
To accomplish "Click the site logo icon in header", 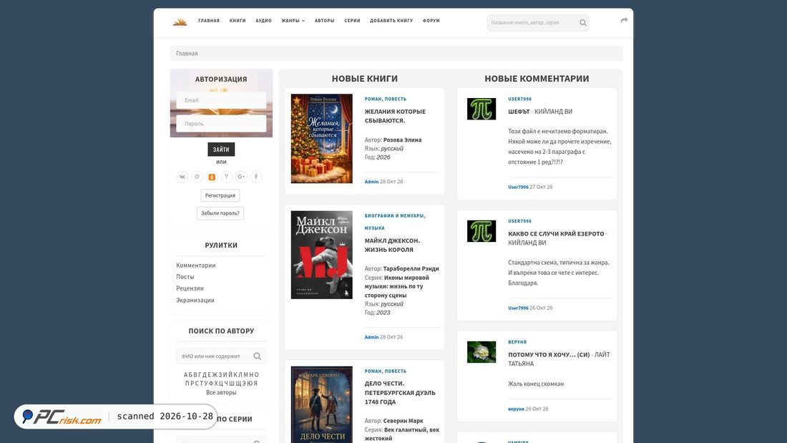I will (180, 21).
